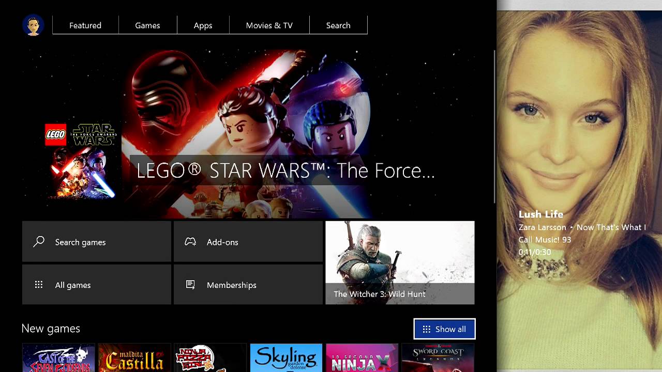Open the Apps tab
The height and width of the screenshot is (372, 662).
(x=203, y=25)
